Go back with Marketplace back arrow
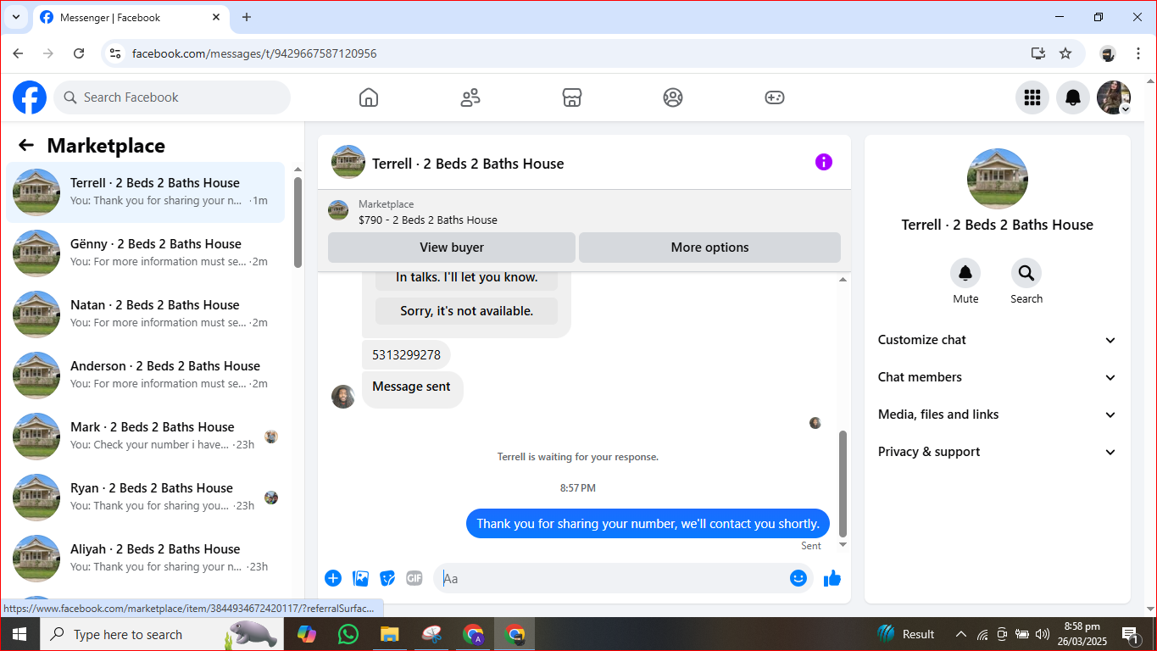1157x651 pixels. click(x=26, y=145)
